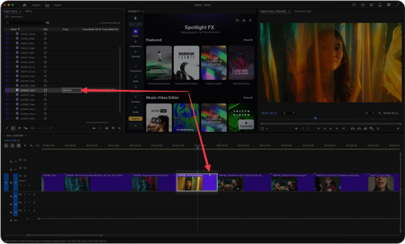Click the Documentary Frames thumbnail
Screen dimensions: 405x244
coord(186,63)
